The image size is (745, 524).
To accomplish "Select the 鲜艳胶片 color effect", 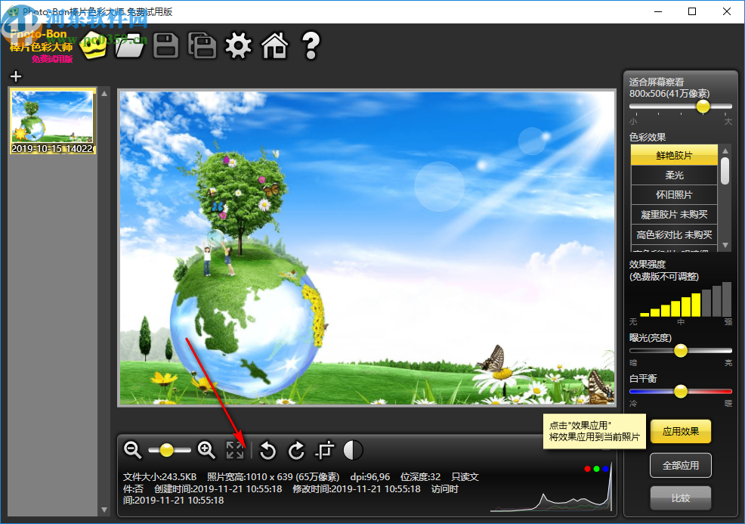I will (674, 155).
